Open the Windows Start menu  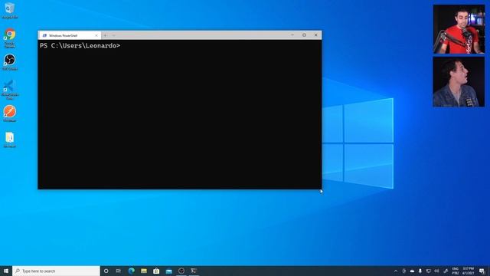tap(6, 271)
